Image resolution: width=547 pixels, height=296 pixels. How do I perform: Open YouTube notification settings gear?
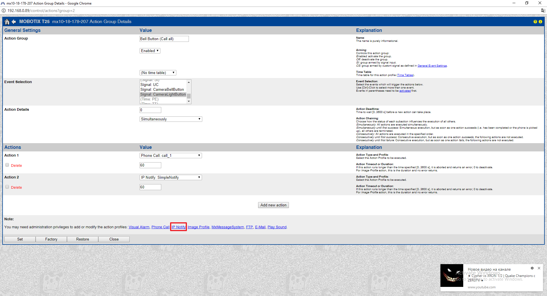pyautogui.click(x=532, y=268)
